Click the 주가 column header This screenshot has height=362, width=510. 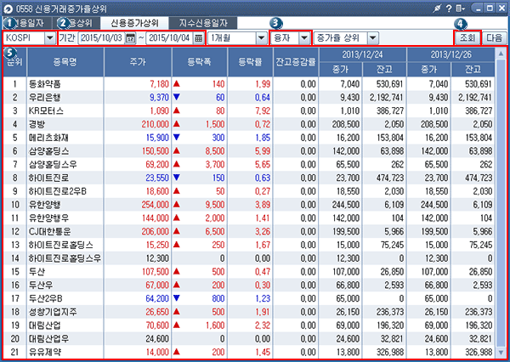point(138,62)
